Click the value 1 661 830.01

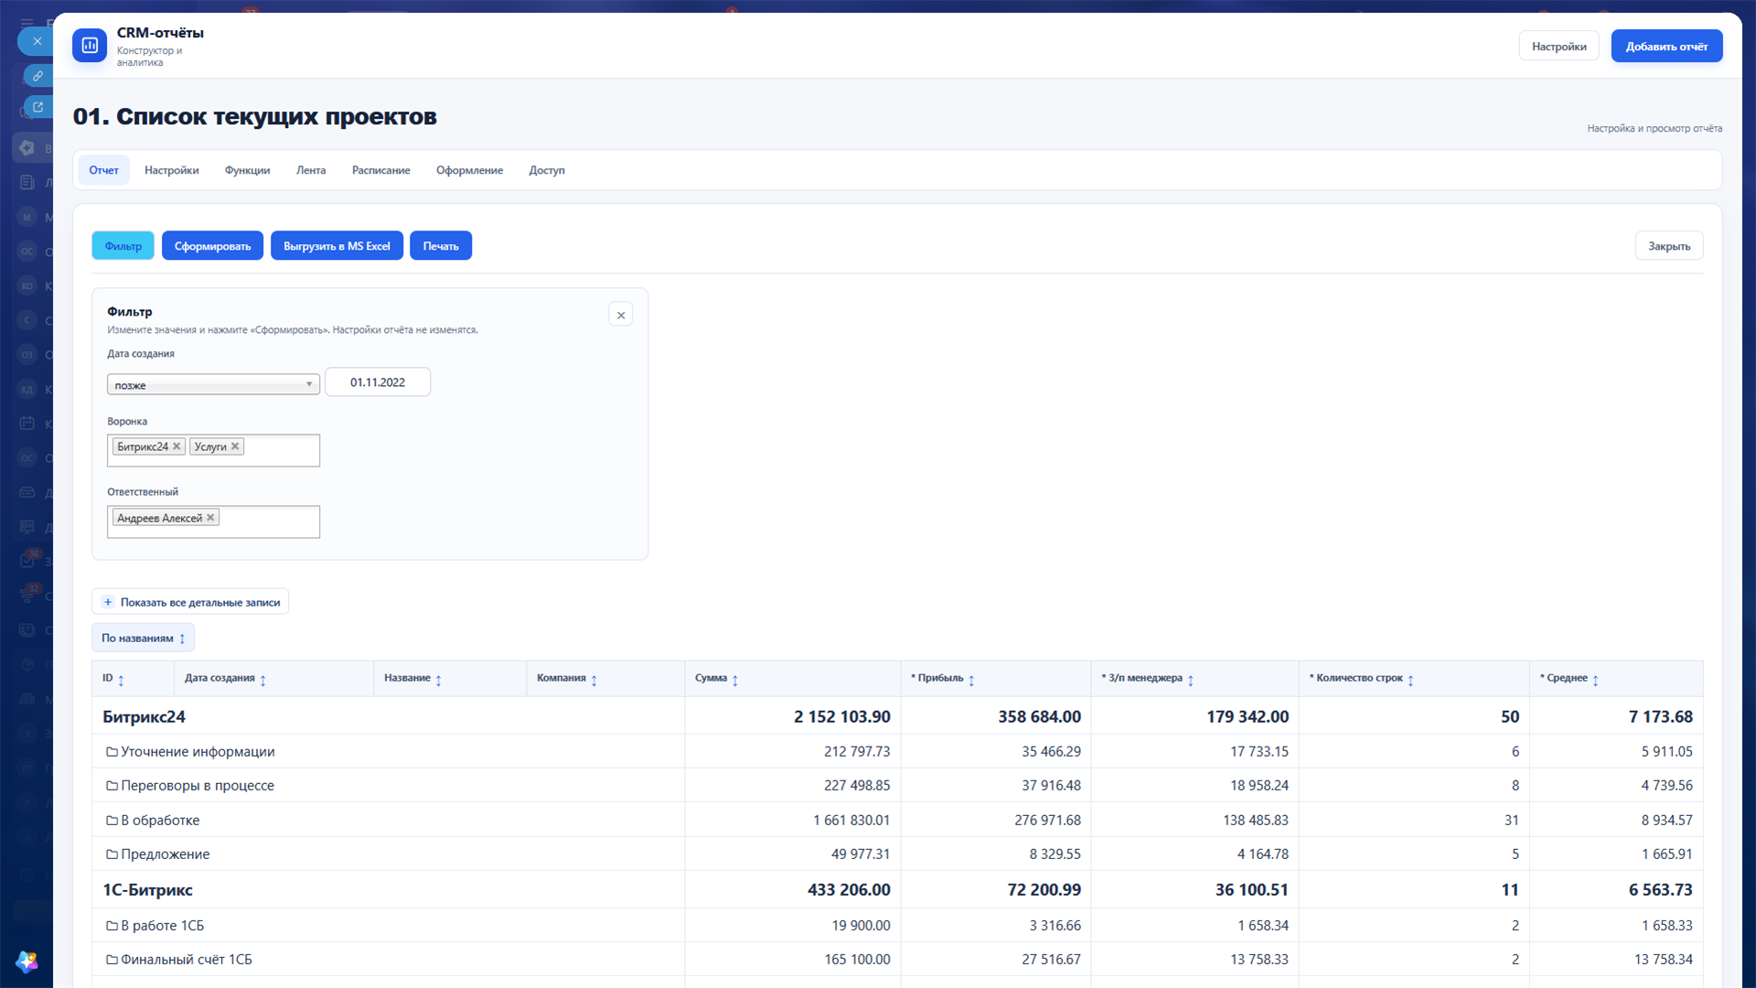851,821
